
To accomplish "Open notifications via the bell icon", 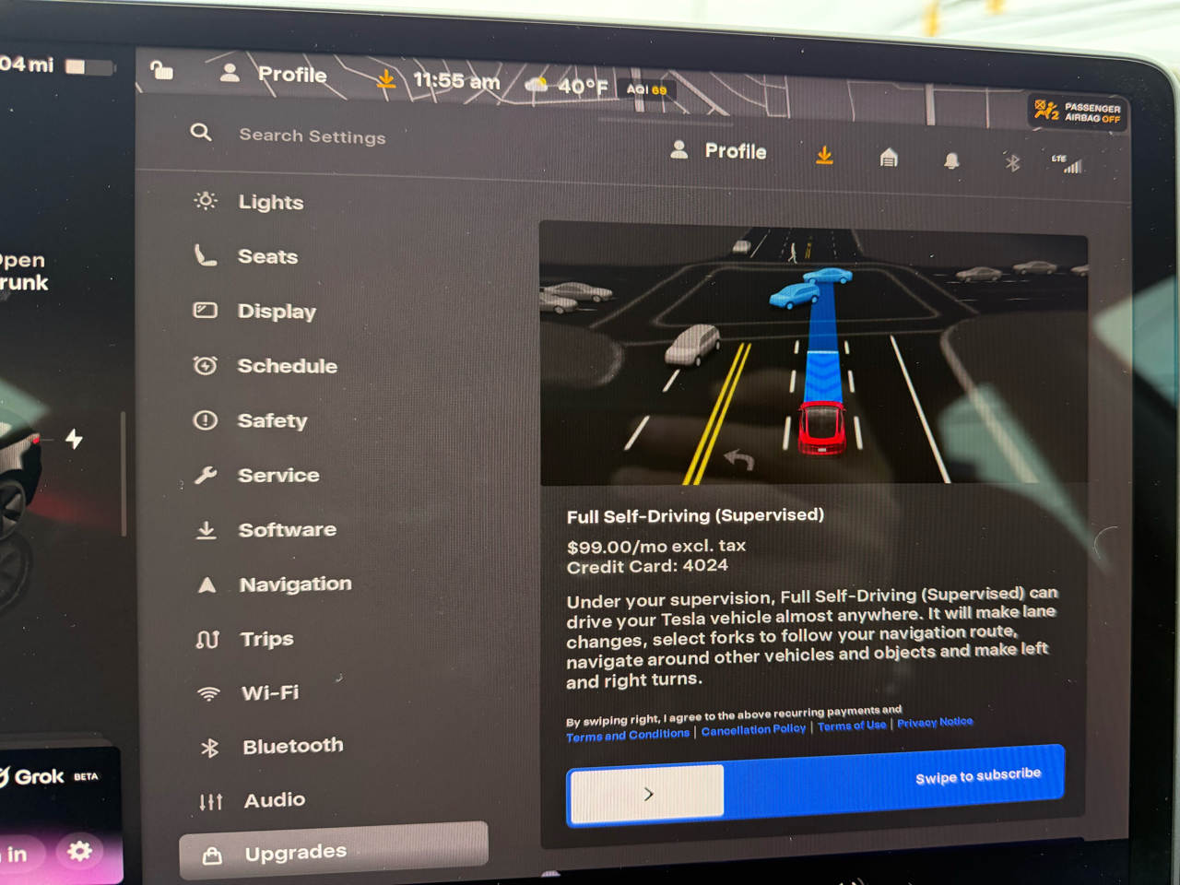I will point(951,160).
